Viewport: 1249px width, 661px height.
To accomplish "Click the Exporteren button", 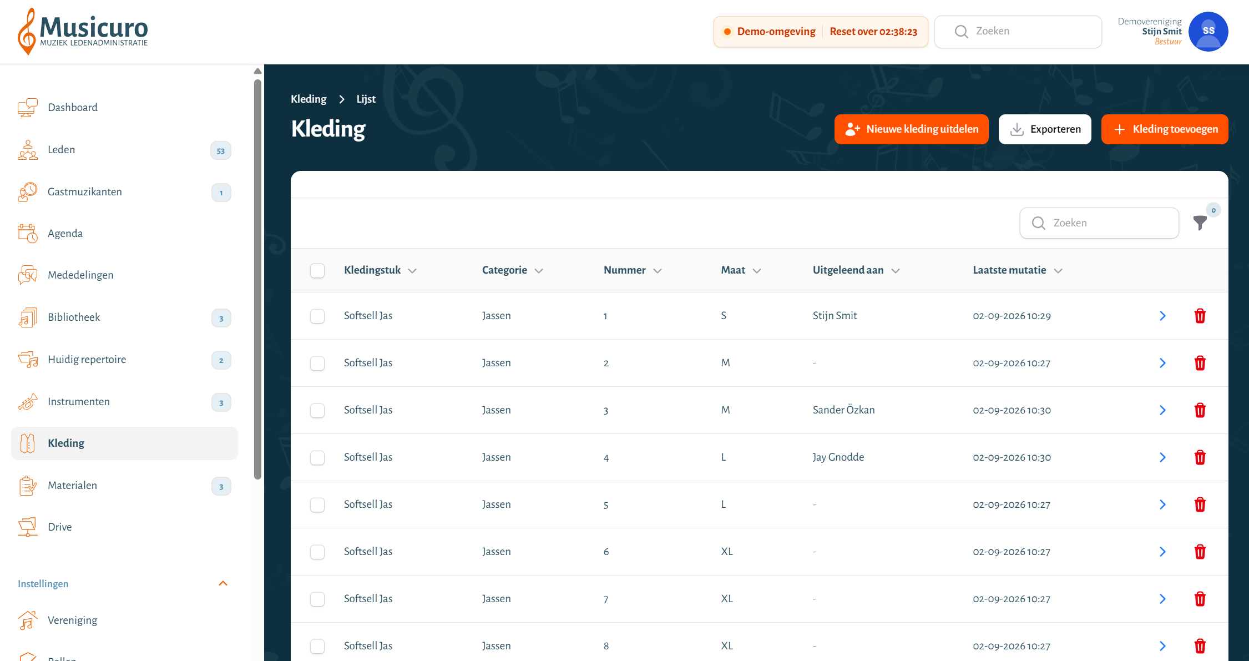I will 1045,129.
